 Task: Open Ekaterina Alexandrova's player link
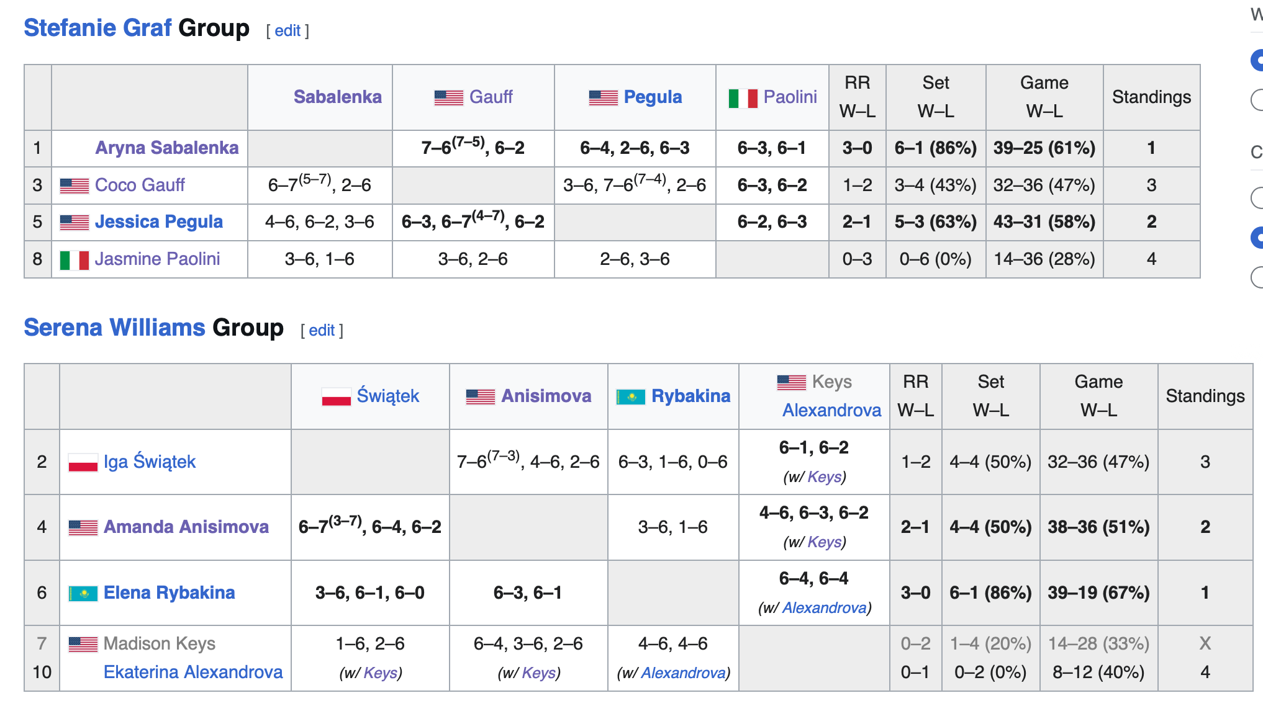[x=192, y=672]
